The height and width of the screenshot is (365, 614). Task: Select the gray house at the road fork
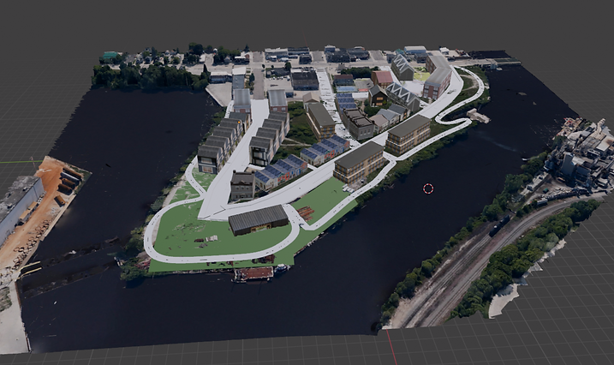[243, 186]
